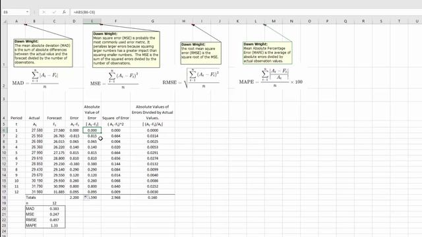The height and width of the screenshot is (237, 422).
Task: Click the "Absolute Value of Error" header cell
Action: click(92, 113)
